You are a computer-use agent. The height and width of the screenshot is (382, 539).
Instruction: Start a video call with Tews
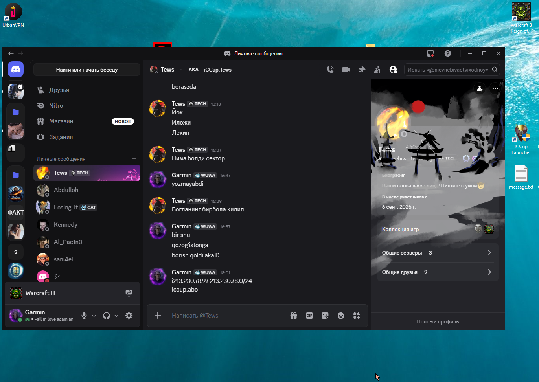click(346, 70)
